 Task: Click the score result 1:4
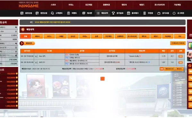172,62
